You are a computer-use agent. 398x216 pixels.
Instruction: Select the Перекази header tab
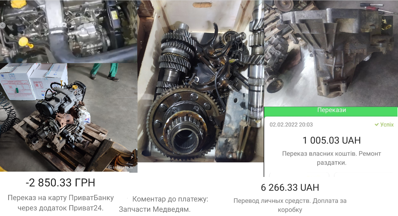(332, 110)
